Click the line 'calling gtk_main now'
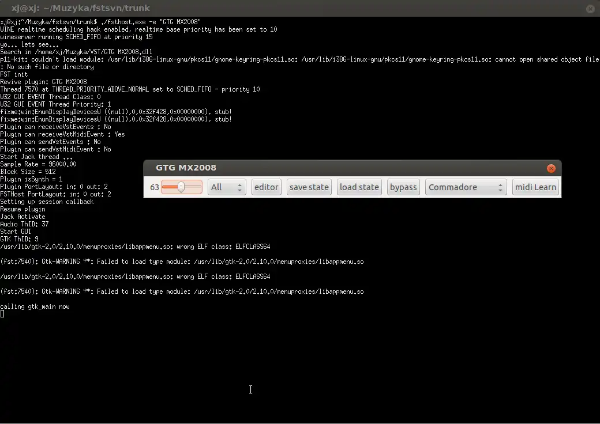600x424 pixels. pyautogui.click(x=35, y=306)
